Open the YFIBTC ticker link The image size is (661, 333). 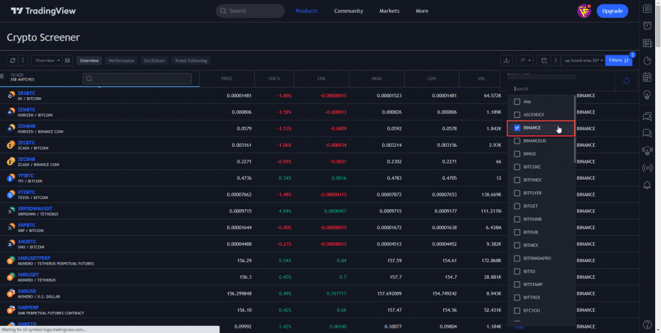pyautogui.click(x=25, y=176)
